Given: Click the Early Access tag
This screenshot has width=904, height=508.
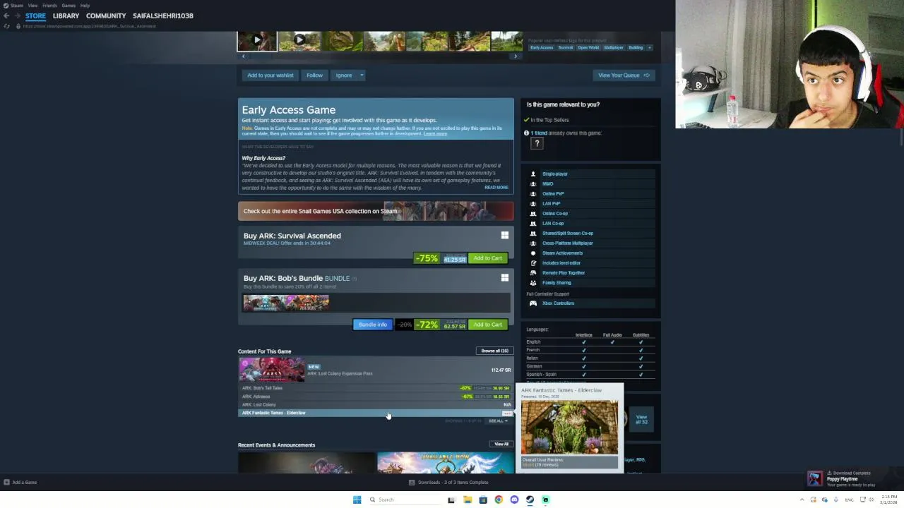Looking at the screenshot, I should coord(542,47).
